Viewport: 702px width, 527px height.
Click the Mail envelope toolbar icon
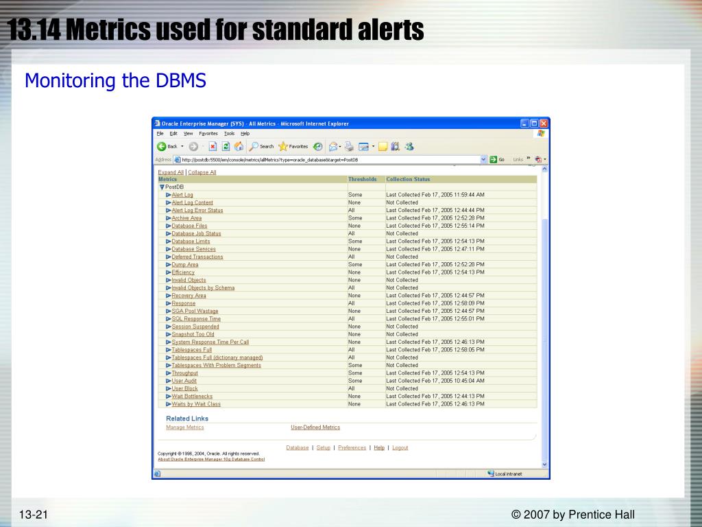point(333,147)
